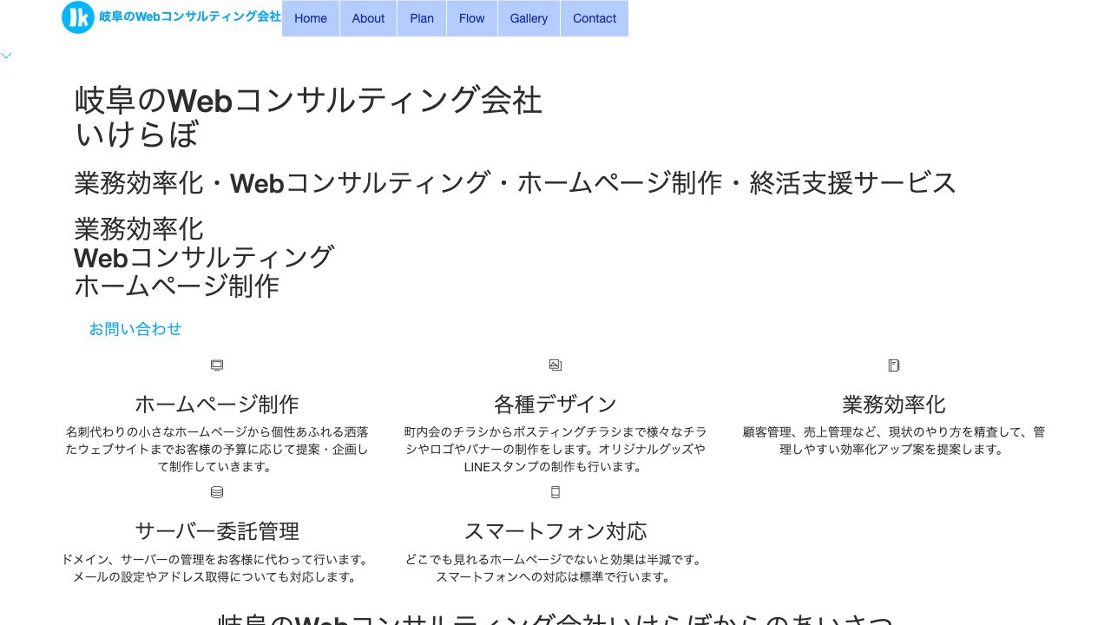Click the 業務効率化 service heading in the grid
1111x625 pixels.
(x=894, y=405)
